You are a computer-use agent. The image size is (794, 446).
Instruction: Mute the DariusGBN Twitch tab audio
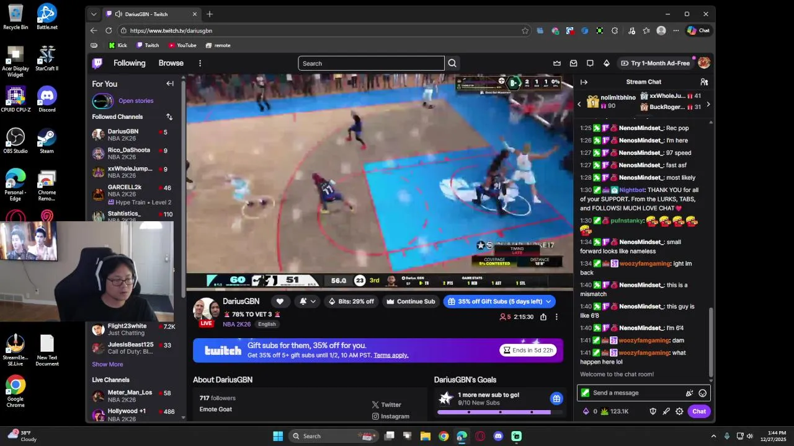click(x=118, y=14)
